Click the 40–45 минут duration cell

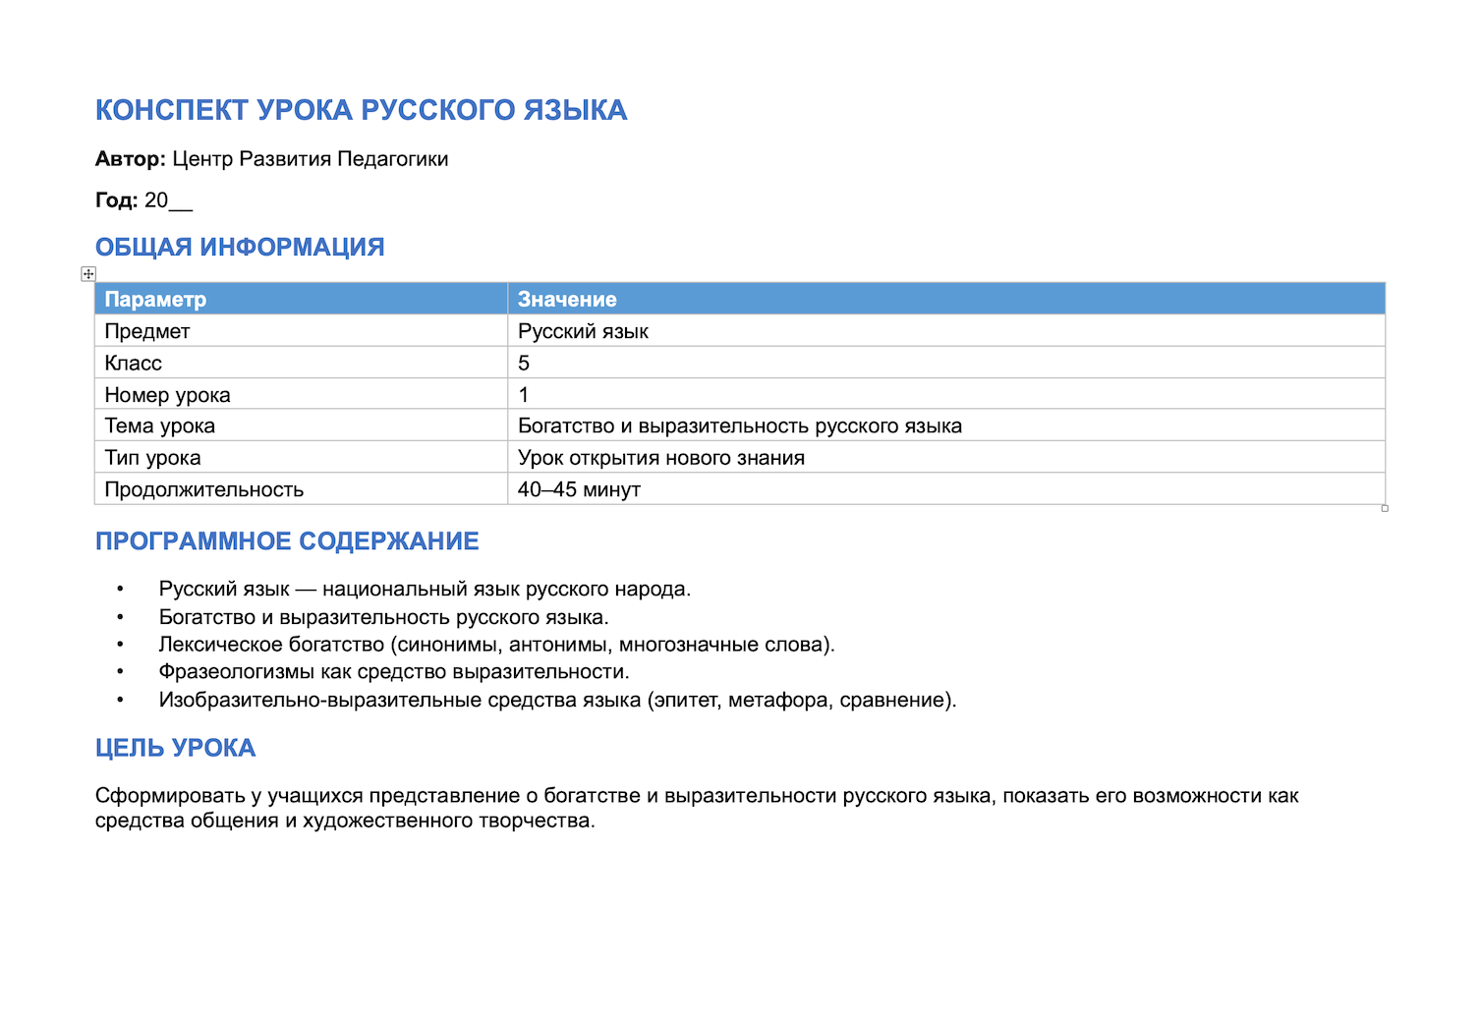pyautogui.click(x=946, y=488)
